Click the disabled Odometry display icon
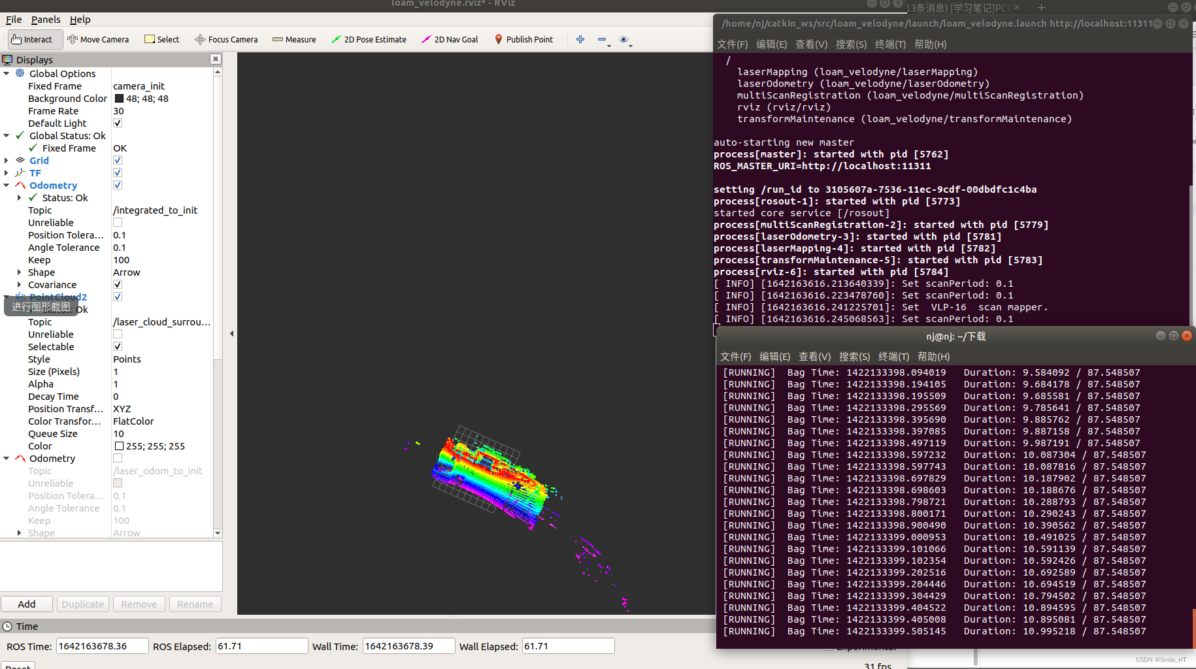 point(20,458)
